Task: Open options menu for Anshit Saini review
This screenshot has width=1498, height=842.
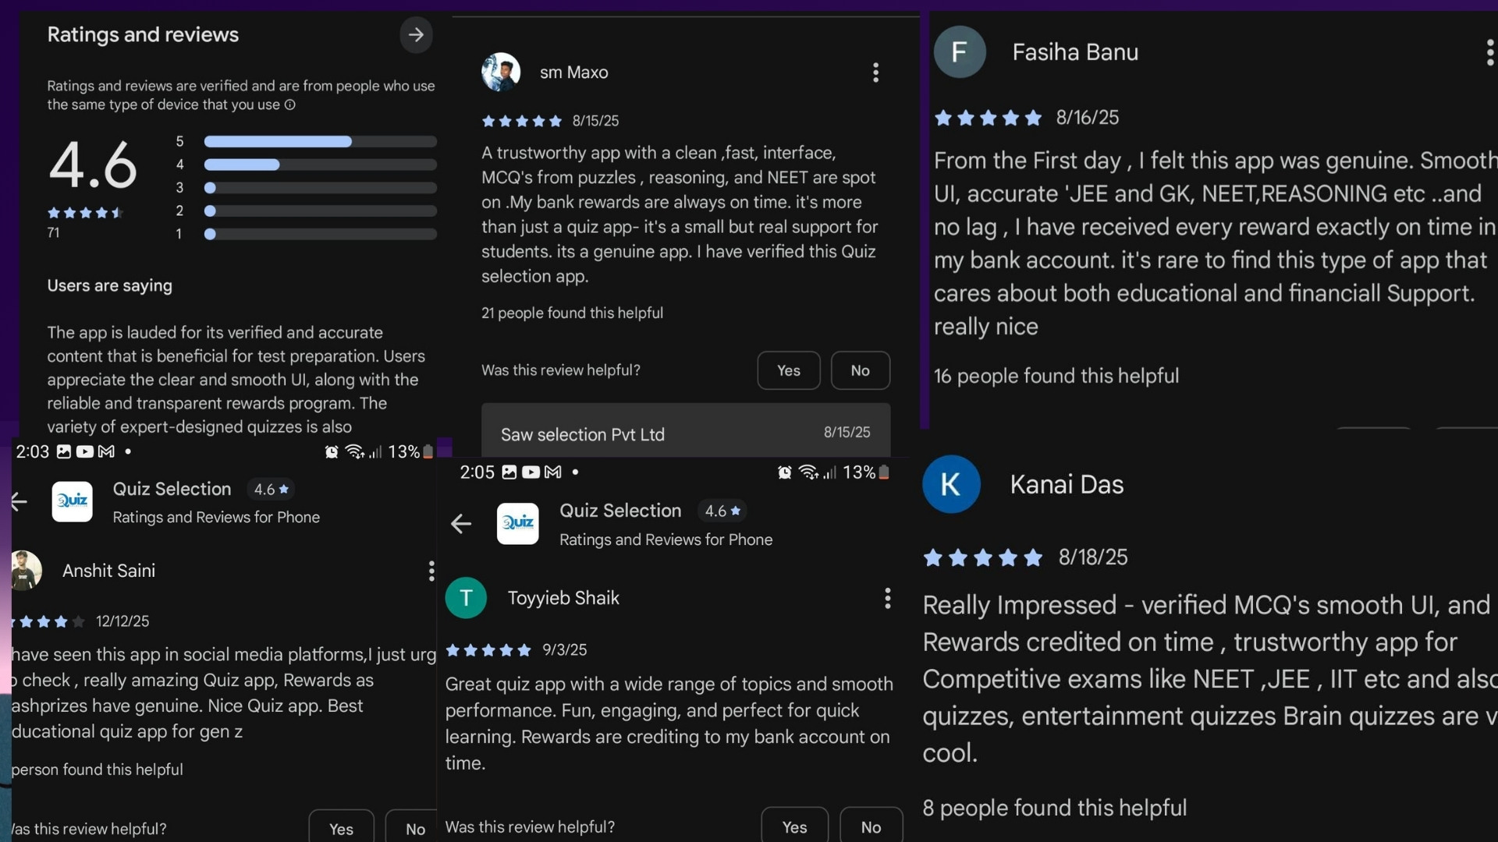Action: 431,571
